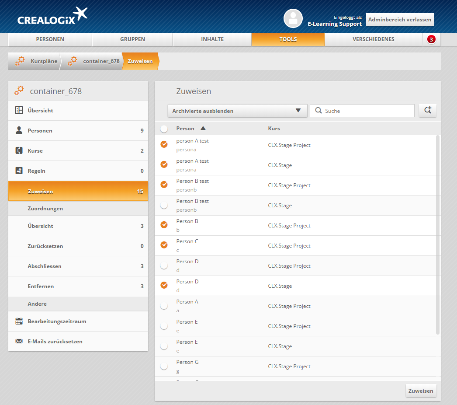Image resolution: width=457 pixels, height=405 pixels.
Task: Check Person A row for CLX.Stage Project
Action: tap(164, 306)
